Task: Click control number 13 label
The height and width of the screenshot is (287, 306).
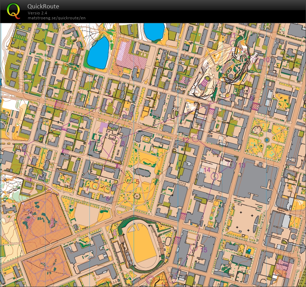Action: click(242, 165)
